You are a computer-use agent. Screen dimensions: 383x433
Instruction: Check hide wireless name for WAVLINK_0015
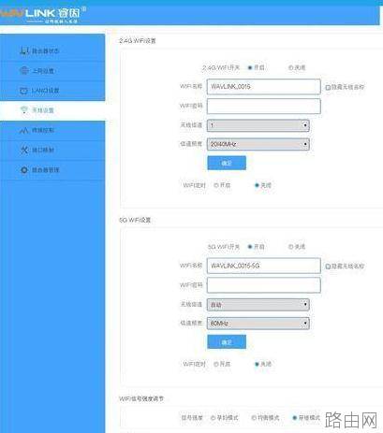(328, 87)
